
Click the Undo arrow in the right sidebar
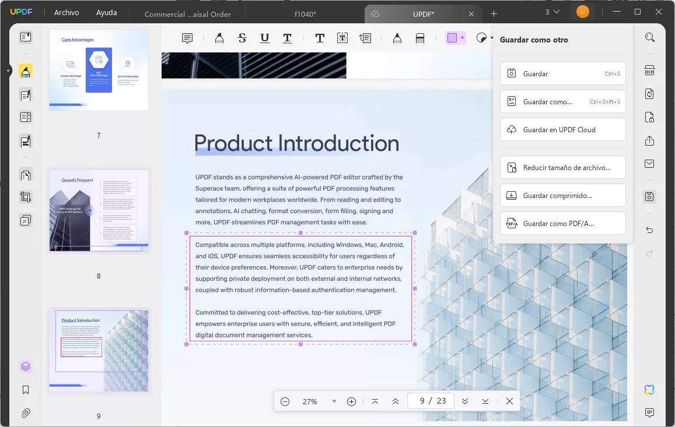click(649, 230)
